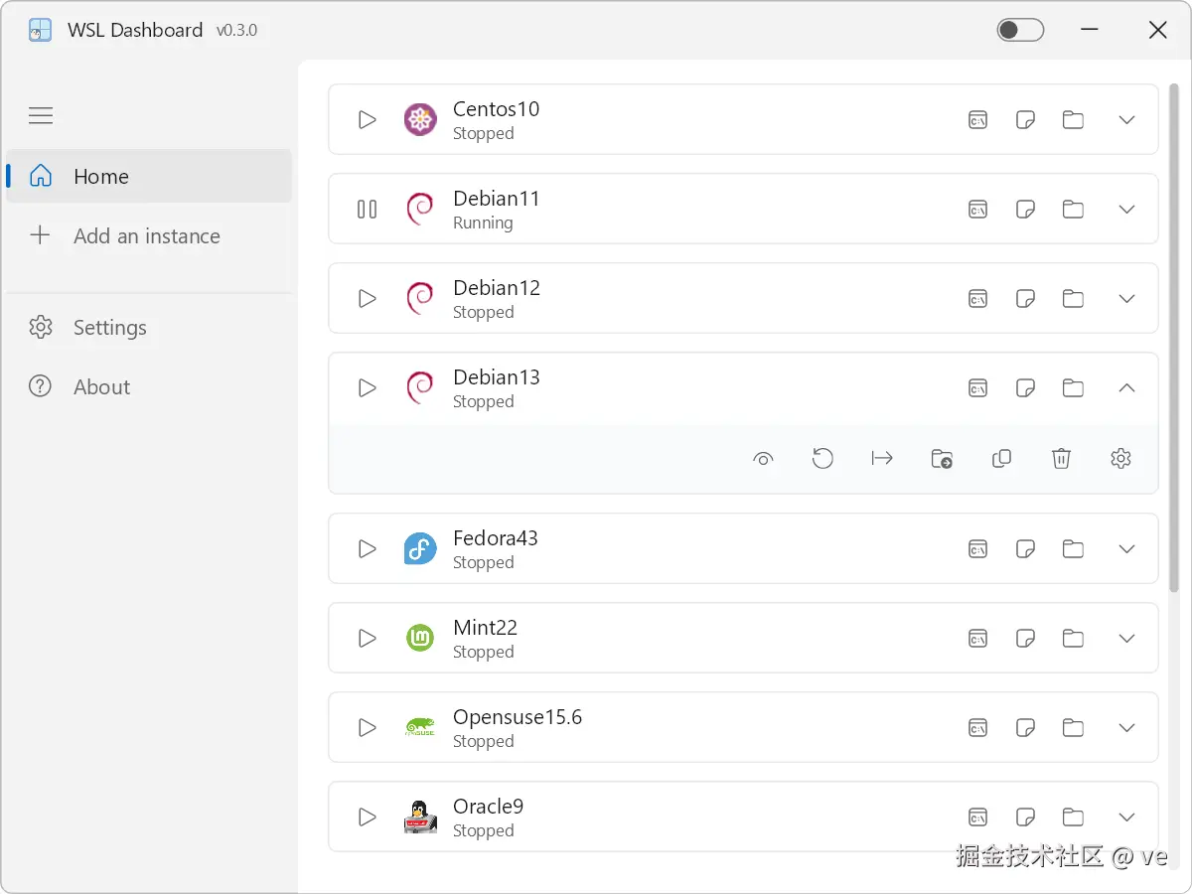Open the note icon for Opensuse15.6
This screenshot has height=894, width=1192.
pos(1026,728)
